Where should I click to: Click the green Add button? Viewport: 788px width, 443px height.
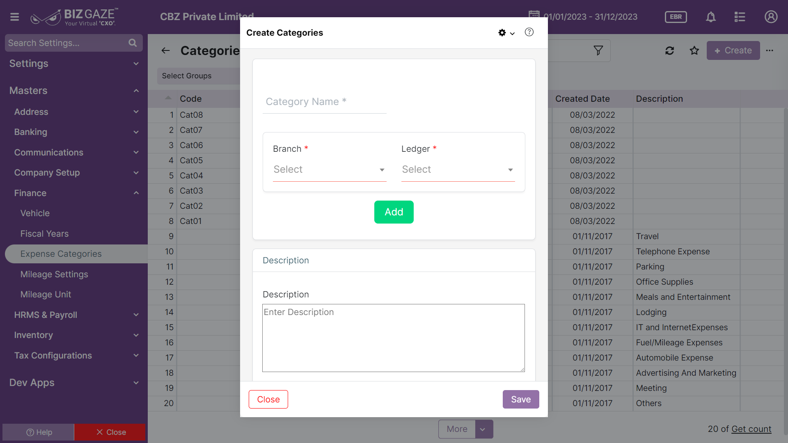[394, 212]
